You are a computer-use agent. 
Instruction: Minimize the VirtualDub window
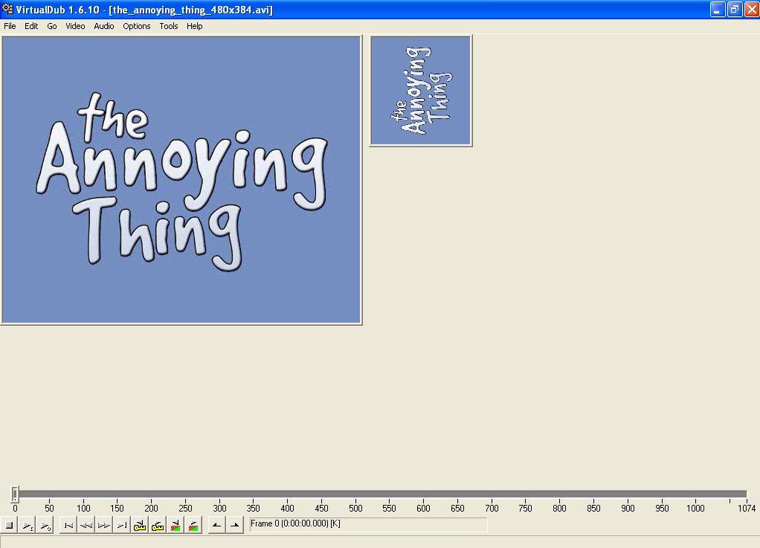point(718,9)
